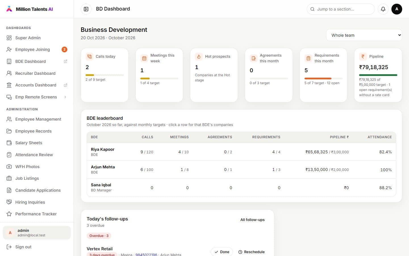The height and width of the screenshot is (256, 409).
Task: Click the PIPELINE ₹ column header
Action: pyautogui.click(x=339, y=137)
